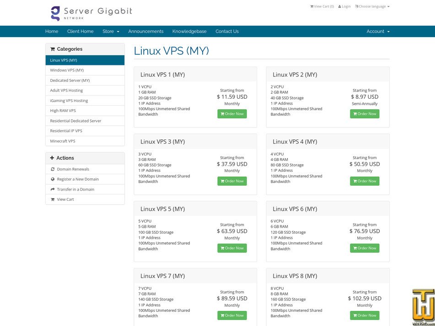Switch to the Knowledgebase menu item
435x326 pixels.
[x=189, y=31]
